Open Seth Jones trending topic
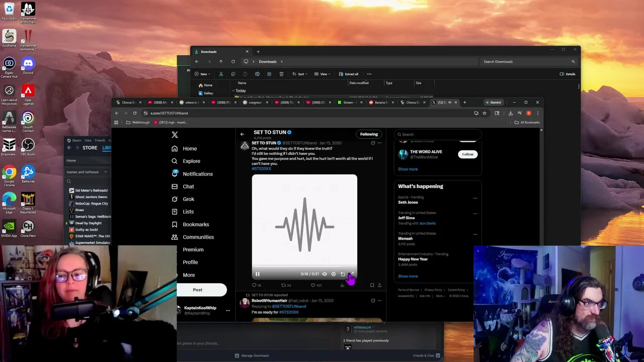This screenshot has height=362, width=644. click(x=408, y=202)
